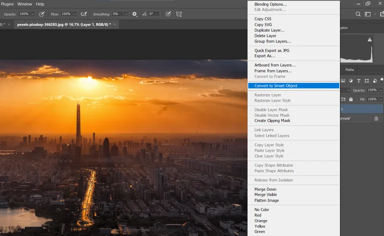Open the Smoothing value dropdown
This screenshot has width=384, height=236.
coord(125,14)
